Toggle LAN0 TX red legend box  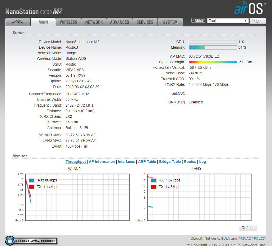[154, 187]
